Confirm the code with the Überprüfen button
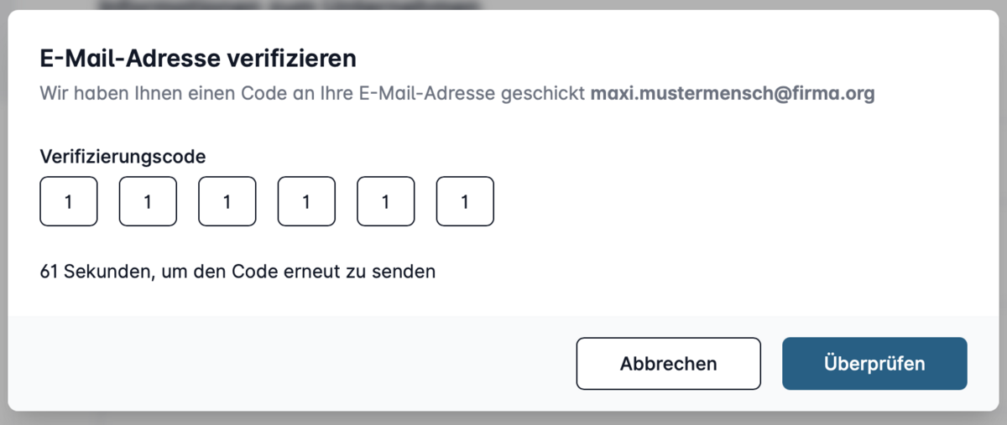 pyautogui.click(x=874, y=364)
